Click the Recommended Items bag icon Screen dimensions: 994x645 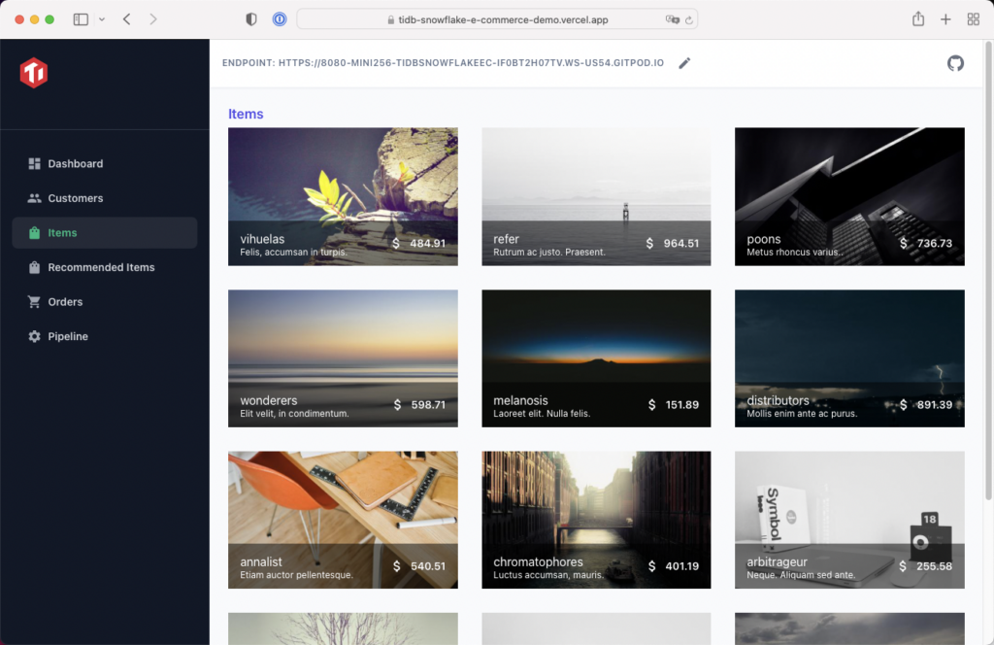coord(34,267)
